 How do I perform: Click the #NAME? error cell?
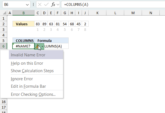tap(23, 46)
